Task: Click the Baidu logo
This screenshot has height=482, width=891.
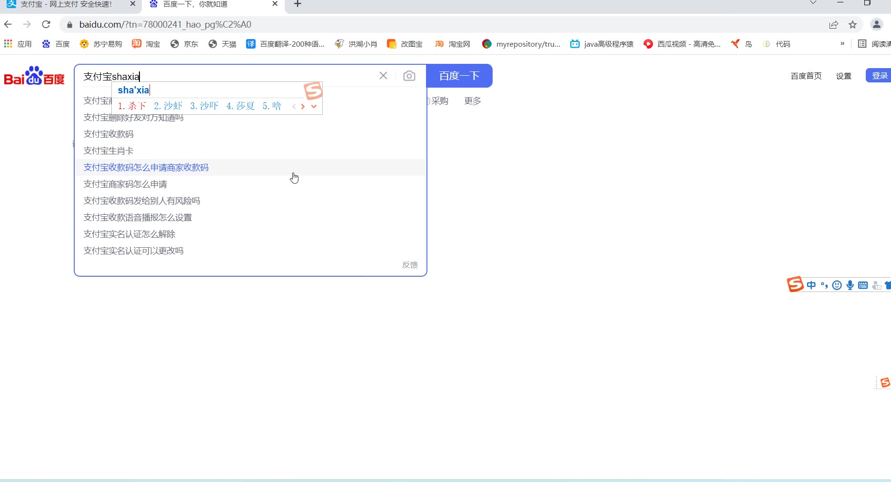Action: pos(34,76)
